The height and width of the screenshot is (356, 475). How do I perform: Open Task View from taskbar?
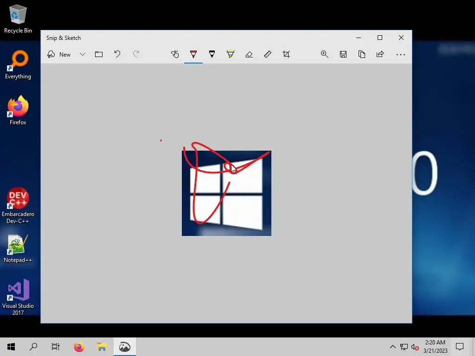point(56,347)
